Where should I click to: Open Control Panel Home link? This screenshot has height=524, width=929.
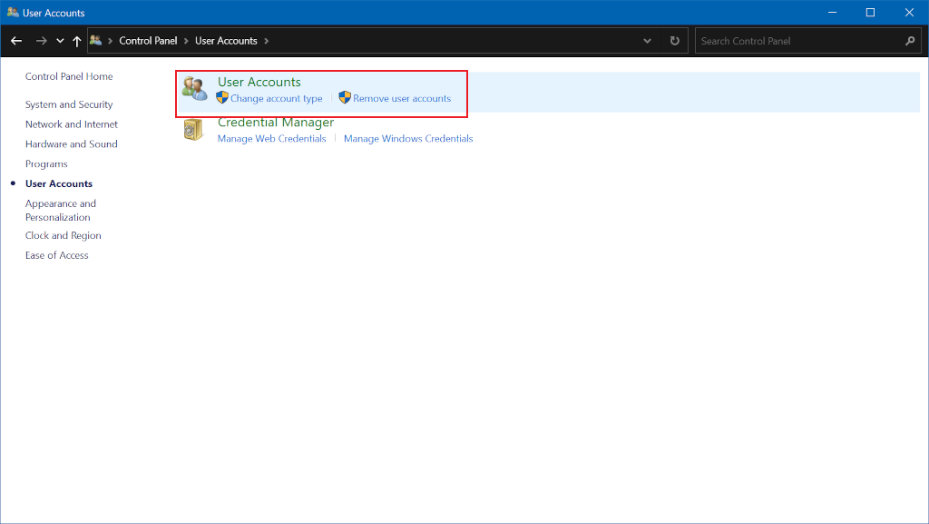69,76
